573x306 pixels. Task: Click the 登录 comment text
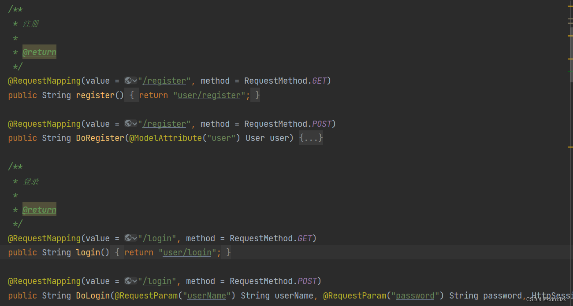31,181
